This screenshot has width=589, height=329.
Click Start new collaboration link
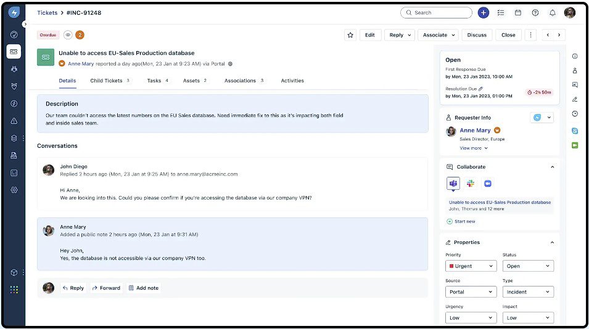pos(464,221)
